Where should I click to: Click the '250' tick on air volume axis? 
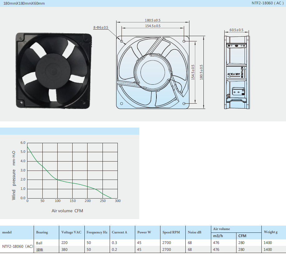(103, 201)
